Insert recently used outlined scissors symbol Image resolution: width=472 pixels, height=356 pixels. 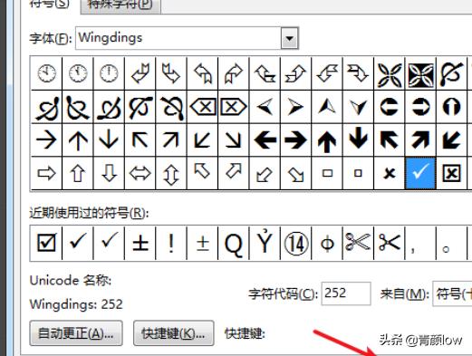pyautogui.click(x=358, y=243)
